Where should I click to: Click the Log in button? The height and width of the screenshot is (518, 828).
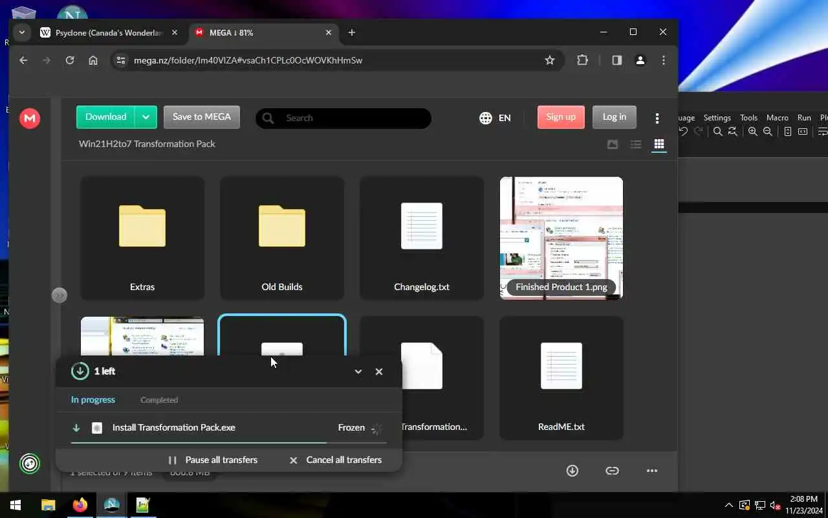coord(615,117)
